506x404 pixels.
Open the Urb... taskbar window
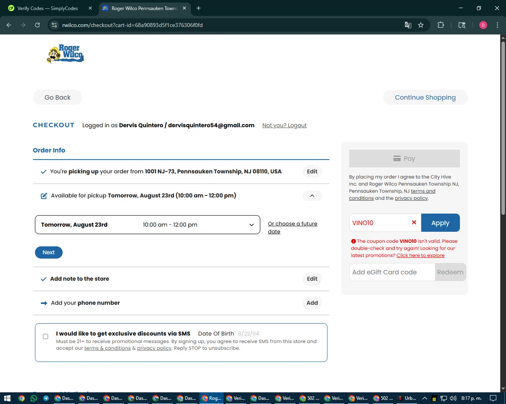407,398
